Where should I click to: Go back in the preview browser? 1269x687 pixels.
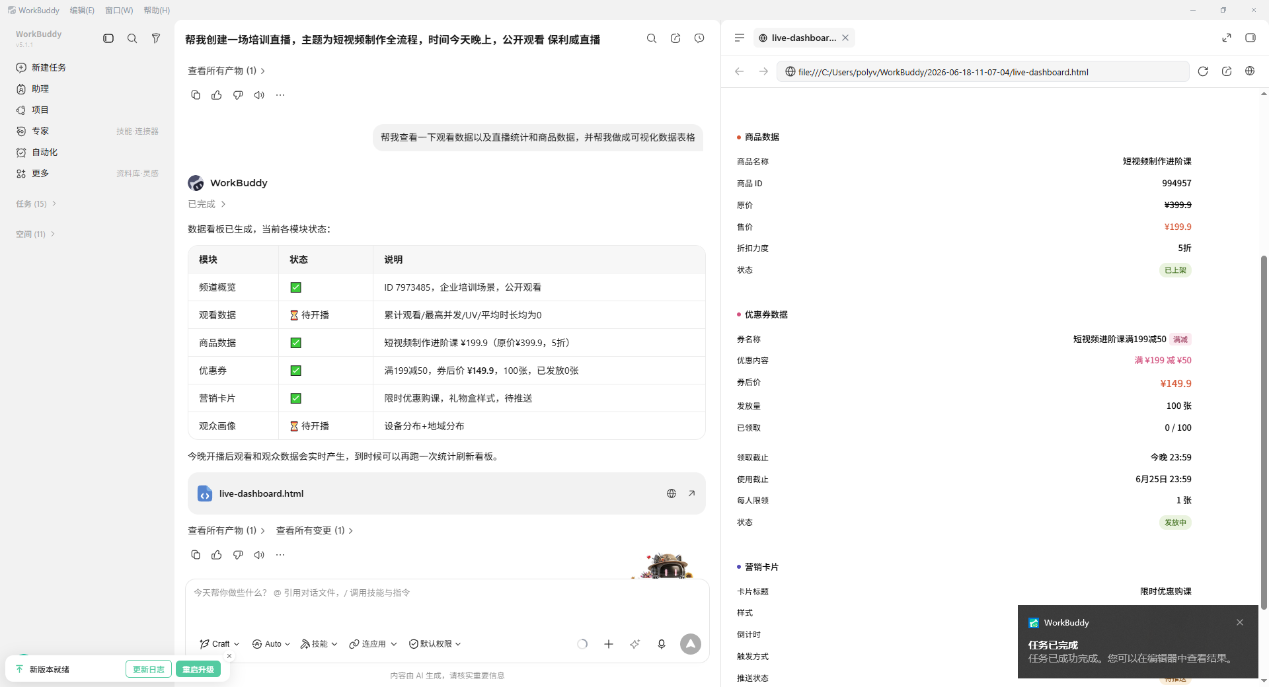pos(740,71)
